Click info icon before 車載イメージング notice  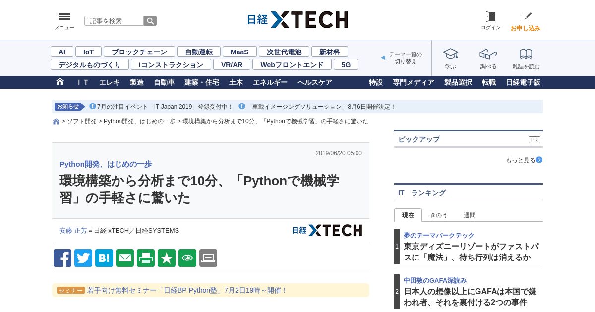click(x=242, y=106)
